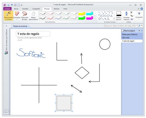Image resolution: width=146 pixels, height=118 pixels.
Task: Open the Notas para Softonic page
Action: pyautogui.click(x=132, y=34)
